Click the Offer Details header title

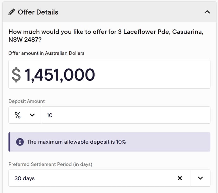38,12
